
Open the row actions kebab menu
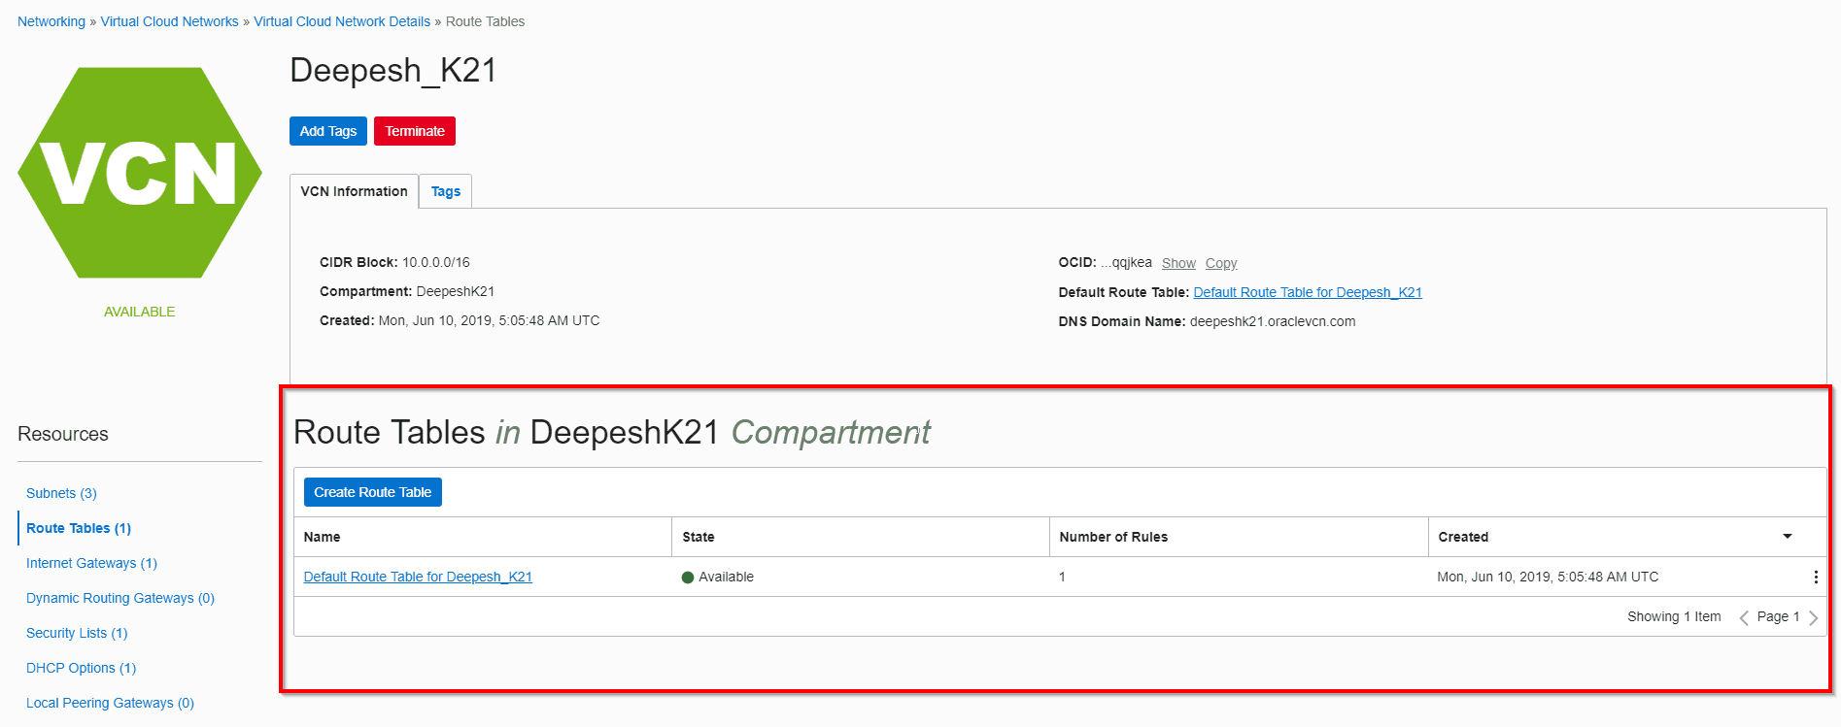point(1815,577)
